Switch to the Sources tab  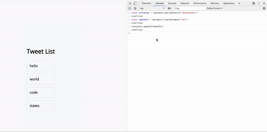[172, 3]
